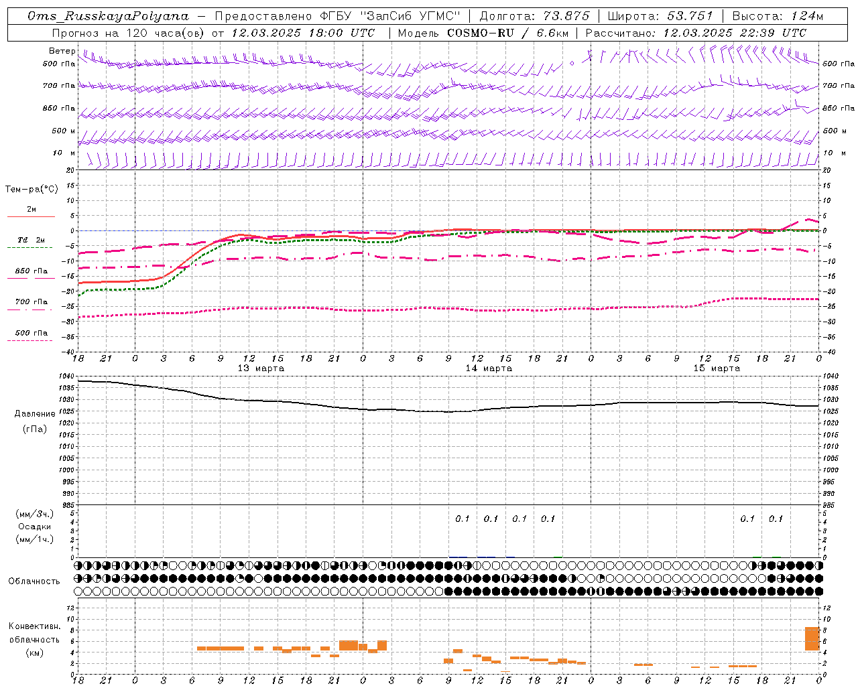The image size is (858, 686).
Task: Click the forecast start time 12.03.2025 18:00 UTC
Action: pos(303,33)
